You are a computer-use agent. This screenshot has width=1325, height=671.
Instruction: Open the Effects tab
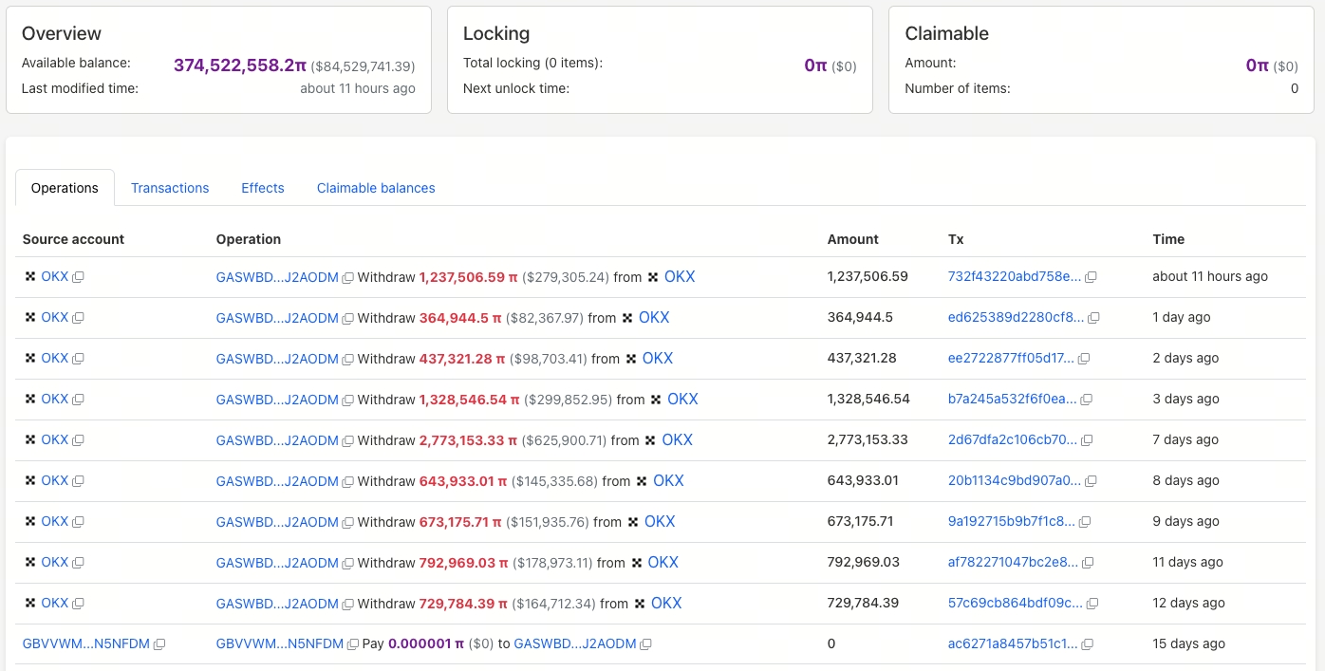(x=263, y=188)
